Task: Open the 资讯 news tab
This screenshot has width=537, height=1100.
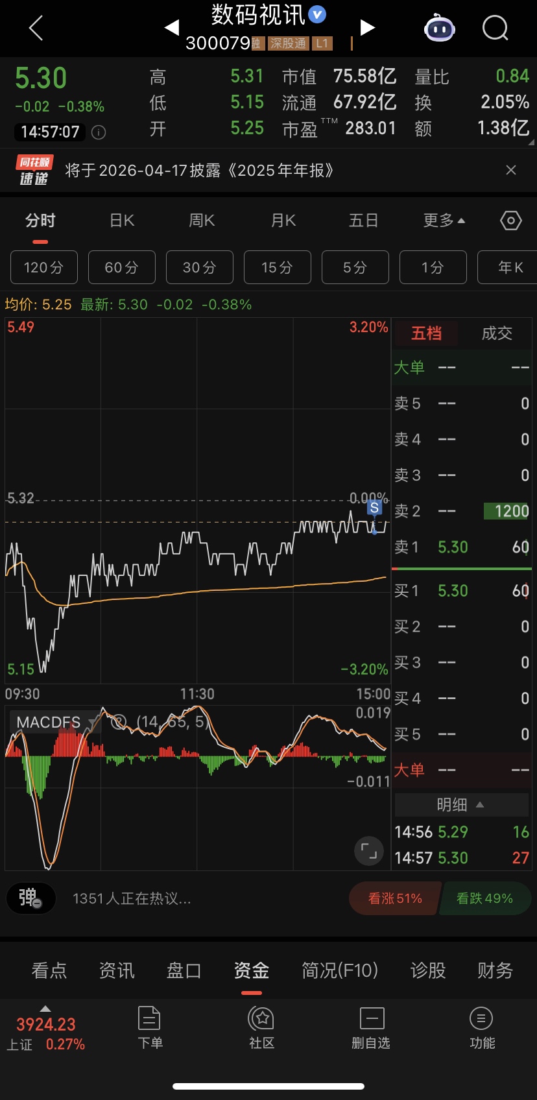Action: (117, 970)
